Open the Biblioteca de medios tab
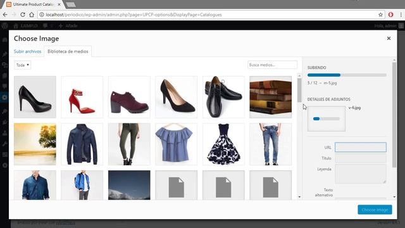 [x=68, y=51]
